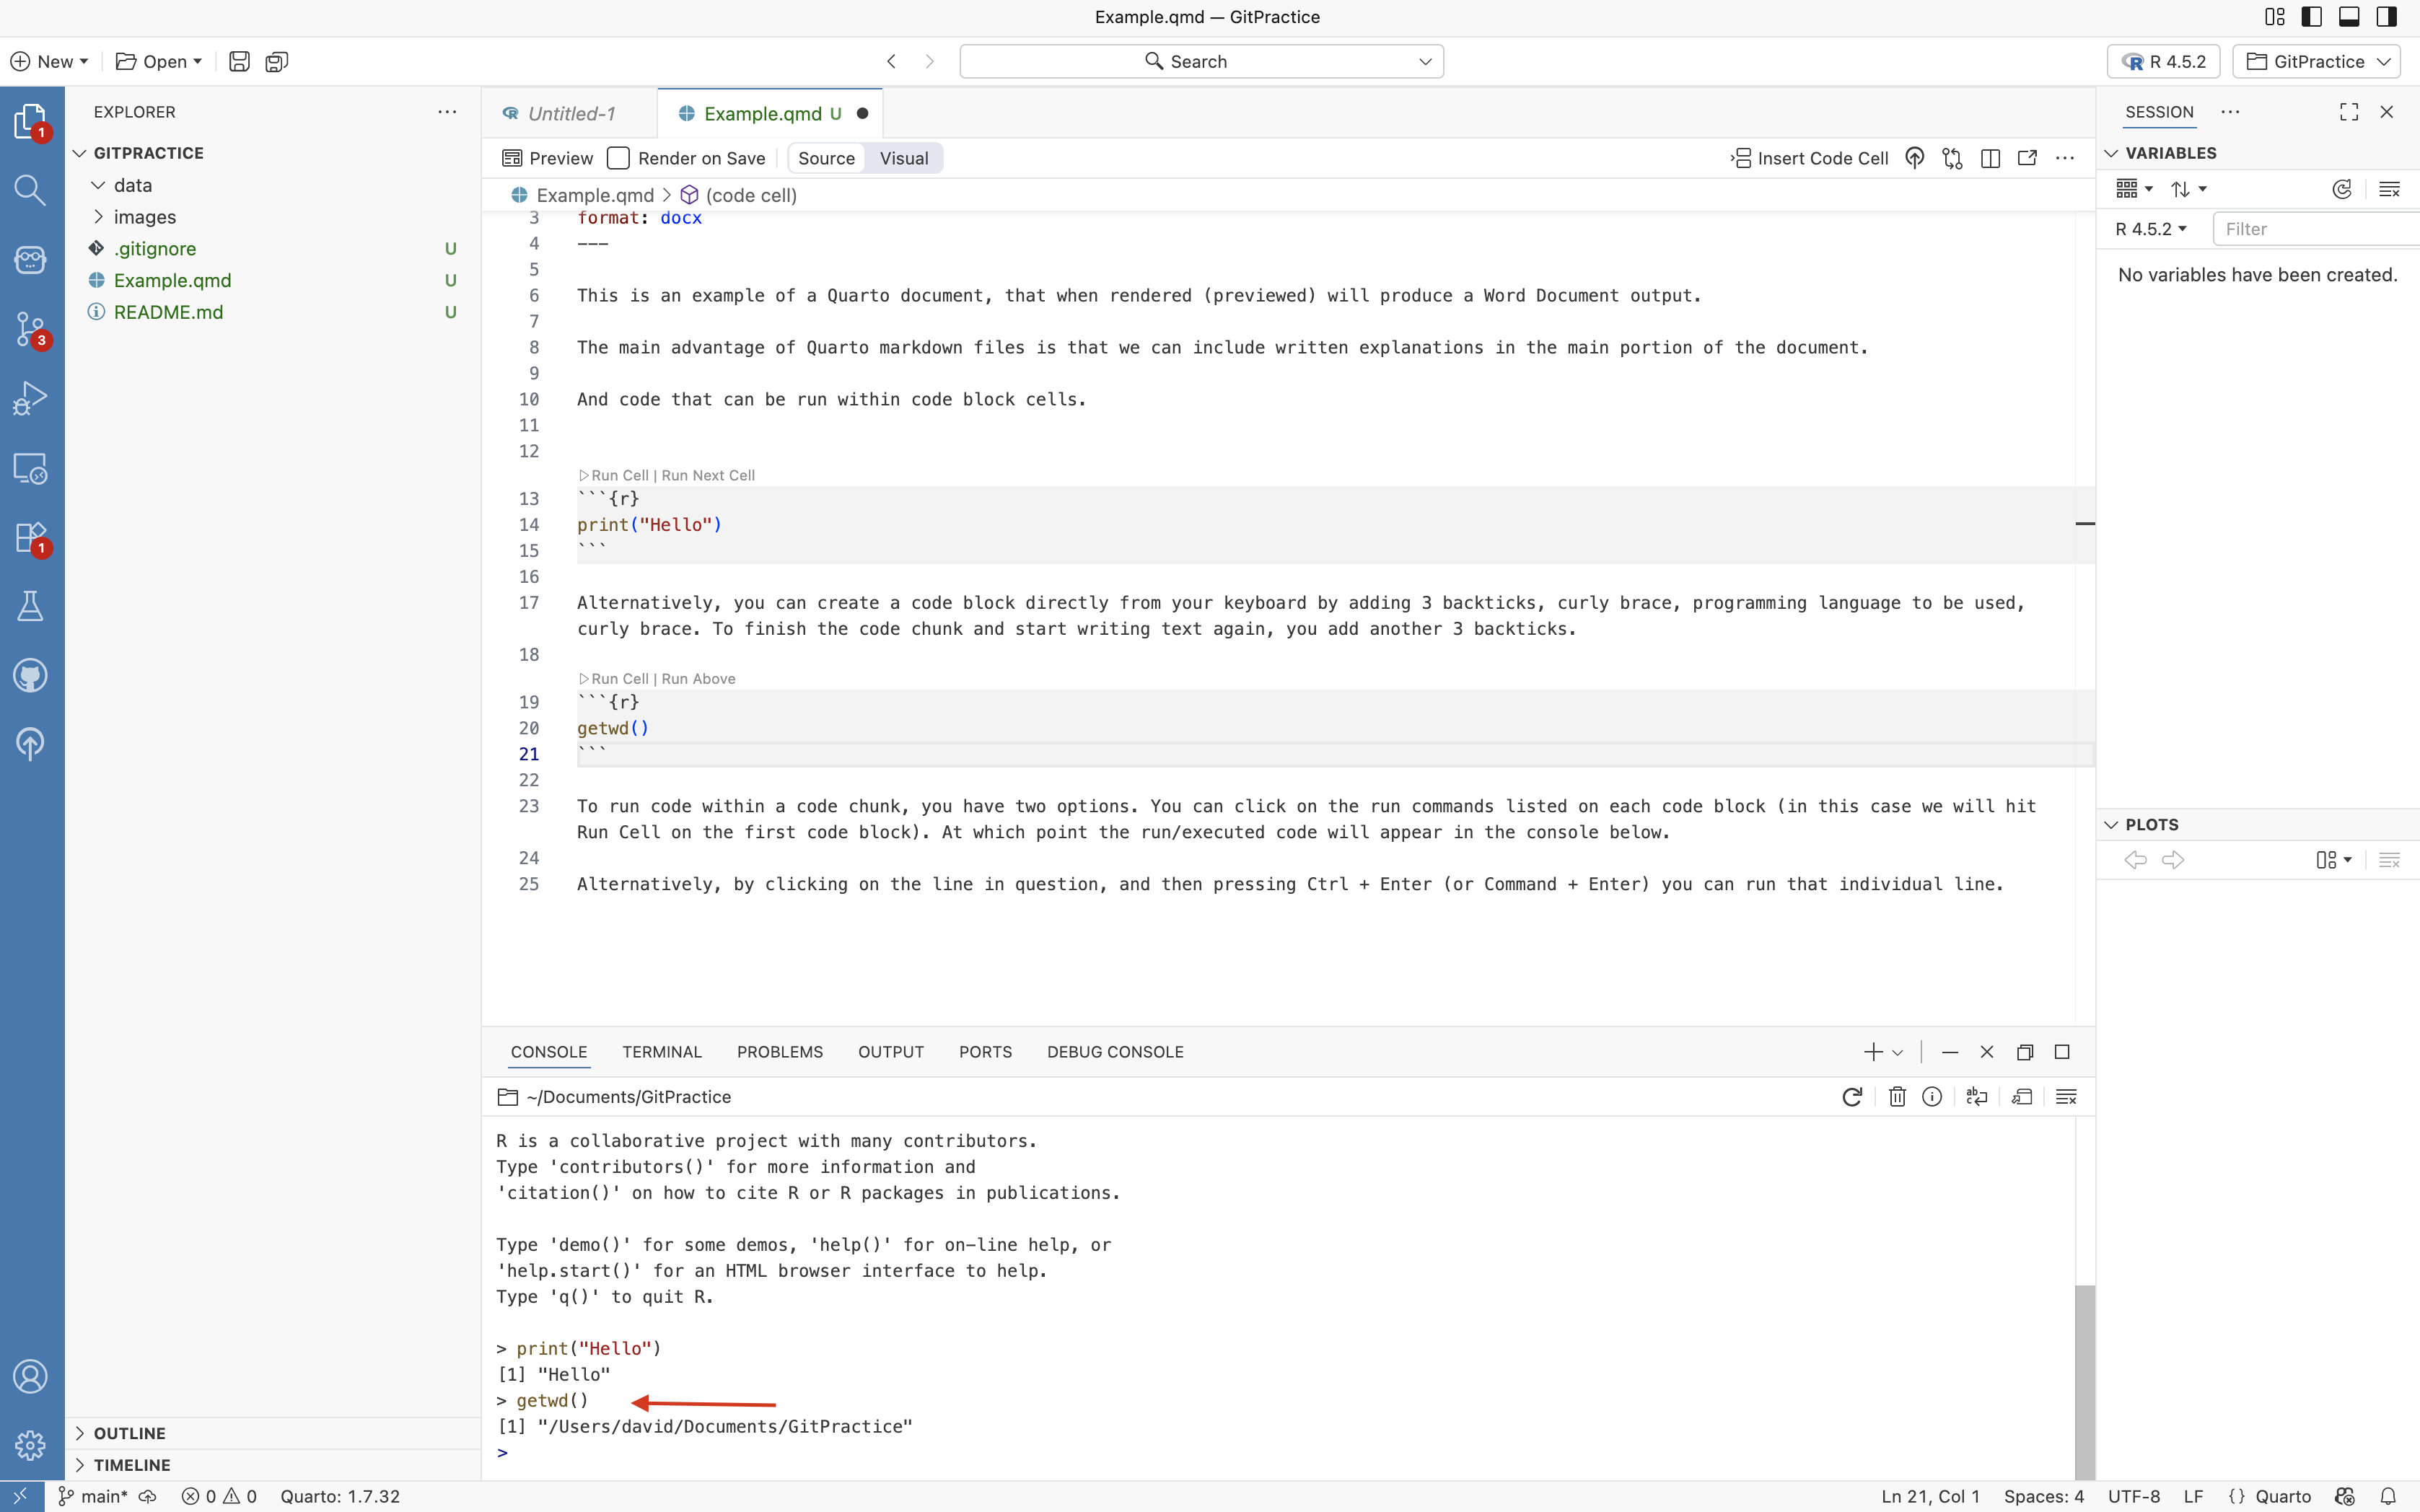Open the Extensions view icon
The image size is (2420, 1512).
tap(30, 537)
